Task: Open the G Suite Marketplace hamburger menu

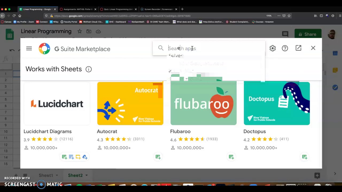Action: pos(29,49)
